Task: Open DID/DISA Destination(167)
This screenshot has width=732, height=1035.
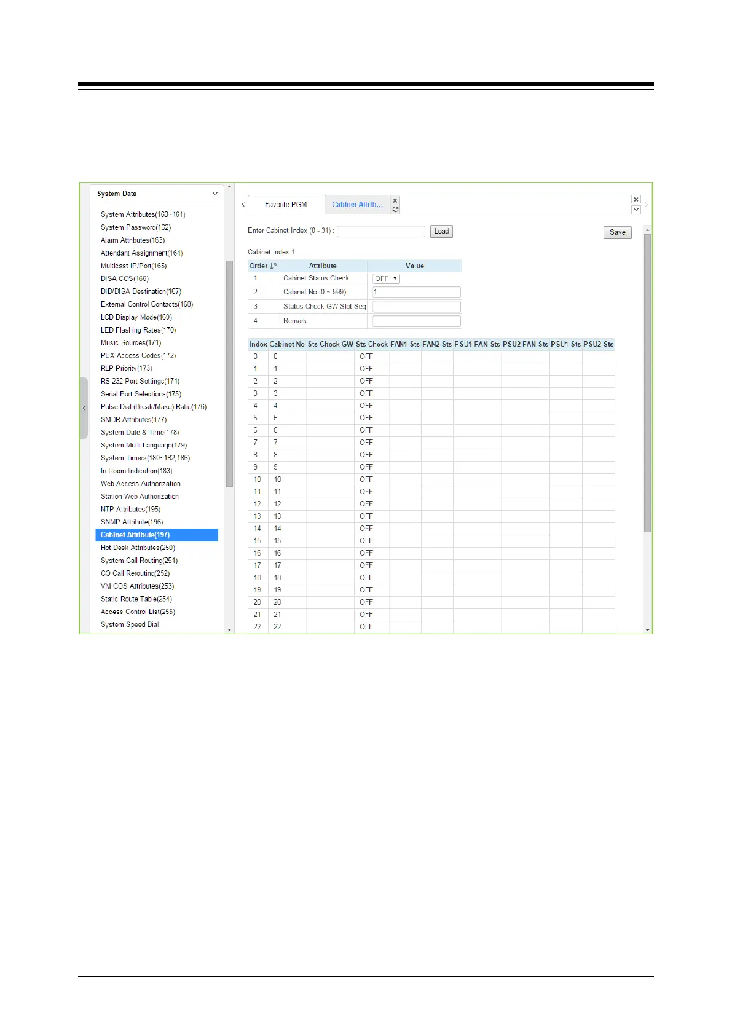Action: [x=141, y=291]
